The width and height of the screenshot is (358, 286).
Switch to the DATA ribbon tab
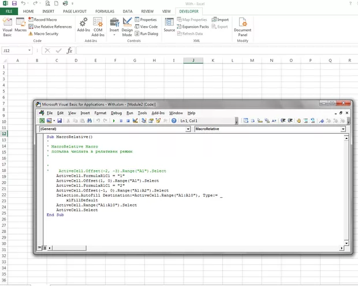tap(128, 12)
